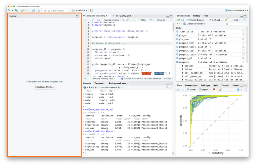This screenshot has width=256, height=166.
Task: Click the previous plot arrow icon
Action: click(178, 90)
